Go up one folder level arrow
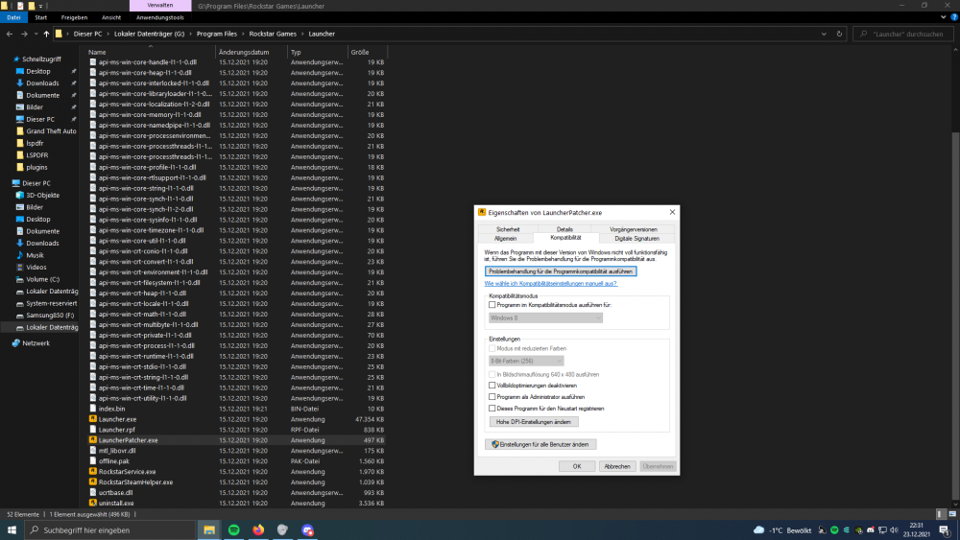Image resolution: width=960 pixels, height=540 pixels. coord(46,35)
